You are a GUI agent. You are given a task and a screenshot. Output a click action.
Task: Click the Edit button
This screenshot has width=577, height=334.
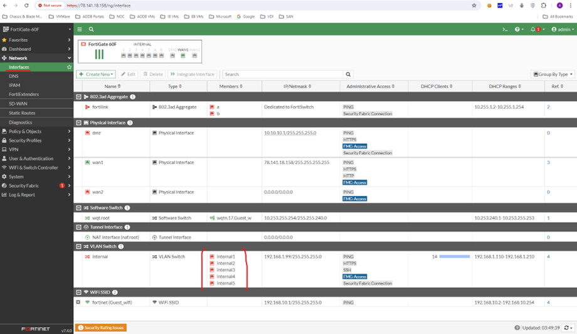pyautogui.click(x=128, y=74)
